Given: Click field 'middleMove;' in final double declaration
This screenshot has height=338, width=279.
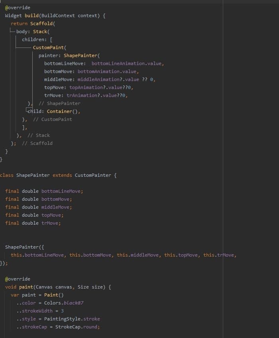Looking at the screenshot, I should 57,207.
